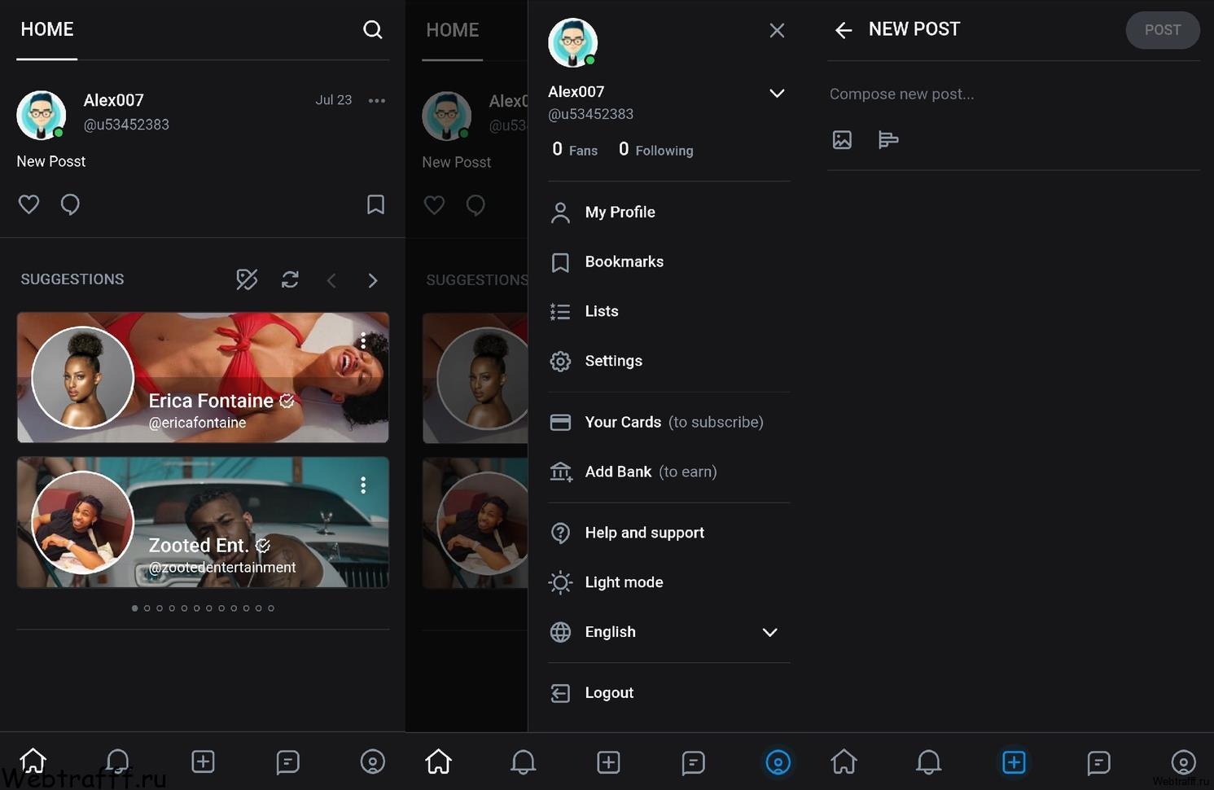The width and height of the screenshot is (1214, 790).
Task: Open search on the Home feed screen
Action: click(373, 30)
